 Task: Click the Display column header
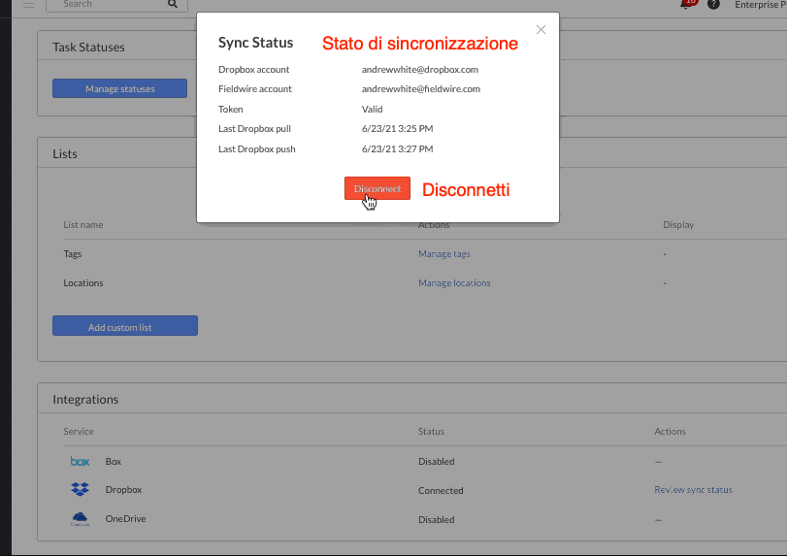click(678, 225)
